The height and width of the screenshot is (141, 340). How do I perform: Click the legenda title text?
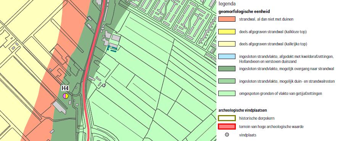pyautogui.click(x=227, y=4)
